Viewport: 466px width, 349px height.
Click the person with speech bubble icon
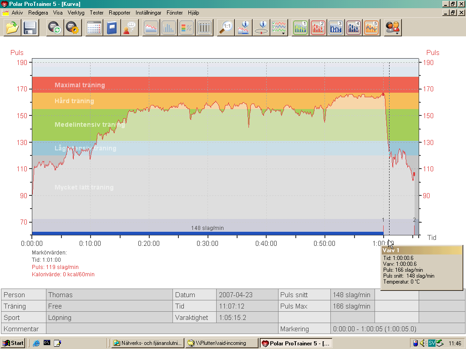click(130, 28)
